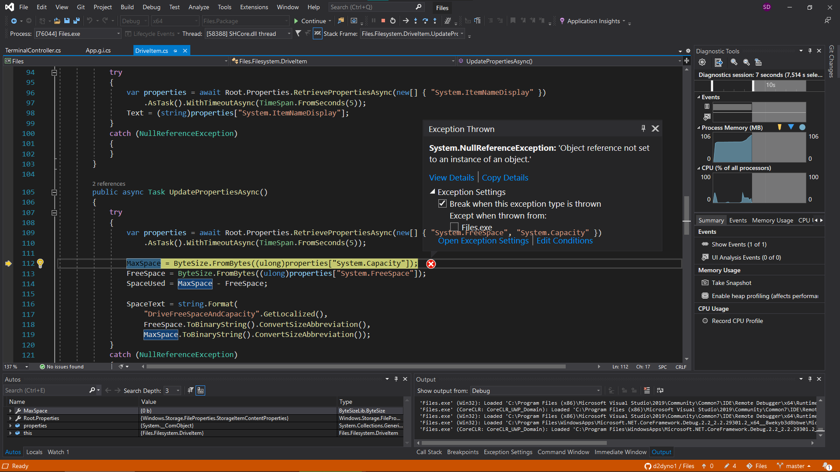
Task: Zoom in on the diagnostics timeline
Action: coord(734,62)
